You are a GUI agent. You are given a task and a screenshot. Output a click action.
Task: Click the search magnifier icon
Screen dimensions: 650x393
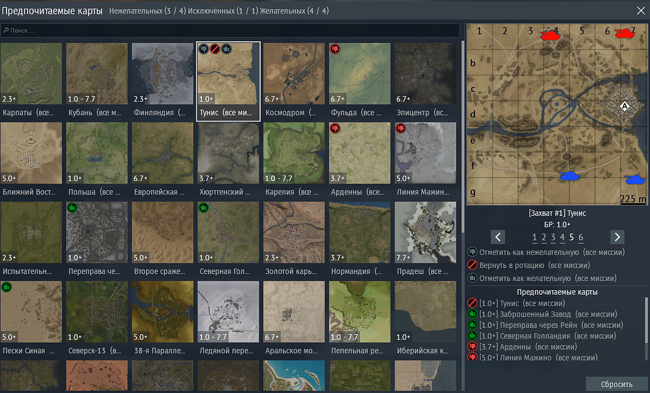[6, 31]
